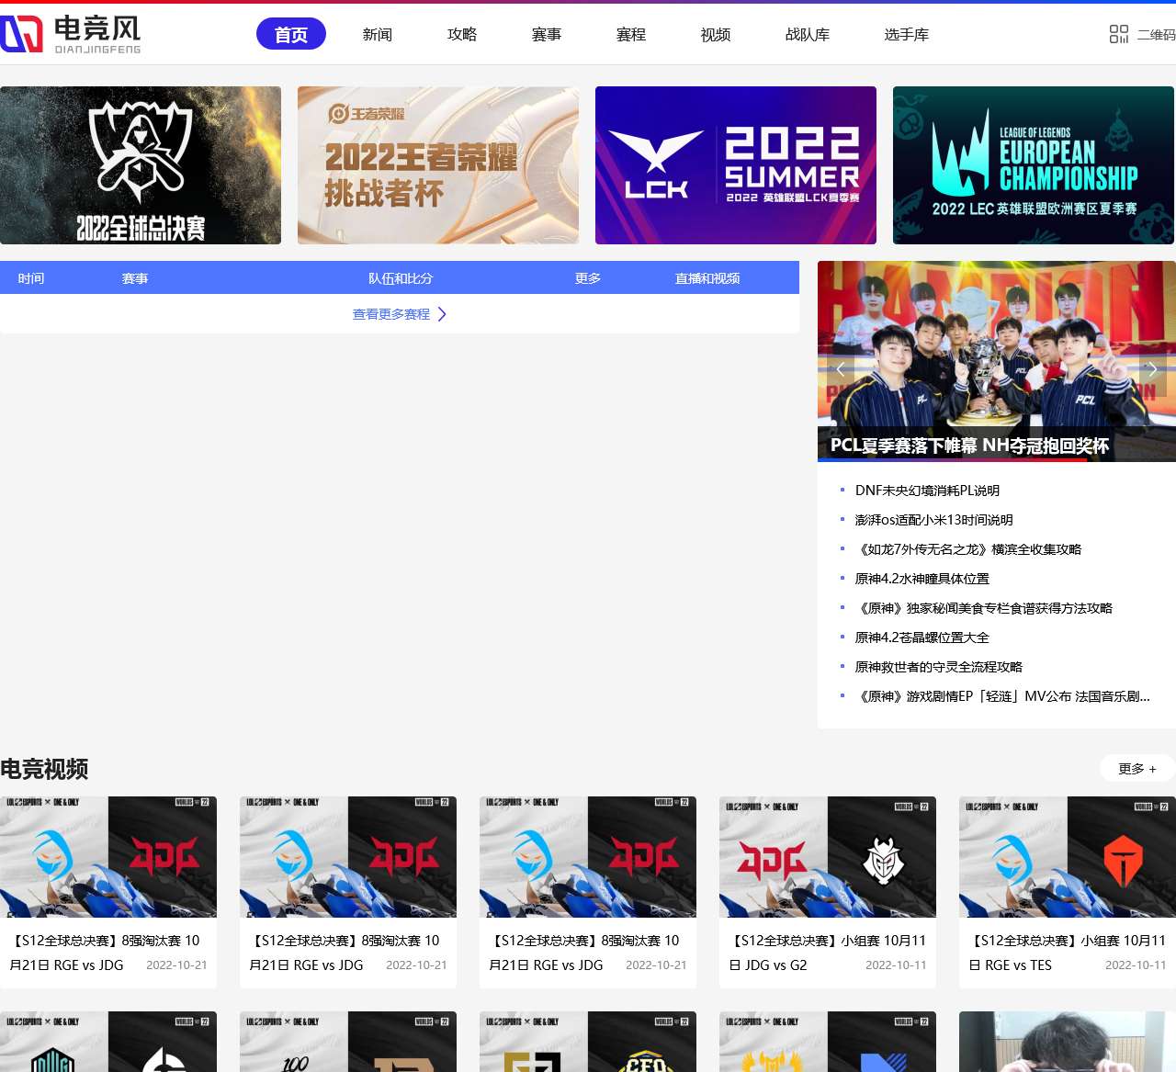Open the 新闻 menu item
The image size is (1176, 1072).
378,34
